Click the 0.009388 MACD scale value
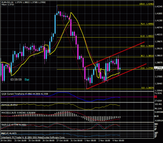Viewport: 163px width, 143px height. tap(159, 112)
